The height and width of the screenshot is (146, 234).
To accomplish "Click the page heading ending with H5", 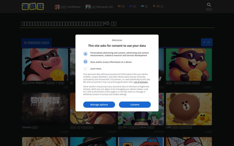I will [69, 24].
